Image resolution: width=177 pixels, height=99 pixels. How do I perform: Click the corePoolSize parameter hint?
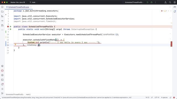click(109, 34)
